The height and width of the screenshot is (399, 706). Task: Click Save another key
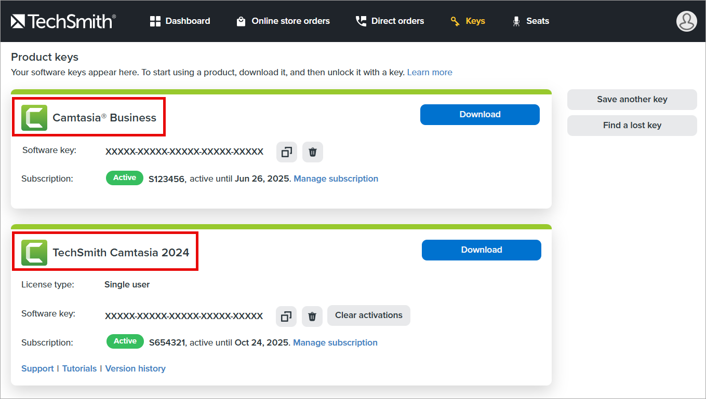tap(632, 100)
